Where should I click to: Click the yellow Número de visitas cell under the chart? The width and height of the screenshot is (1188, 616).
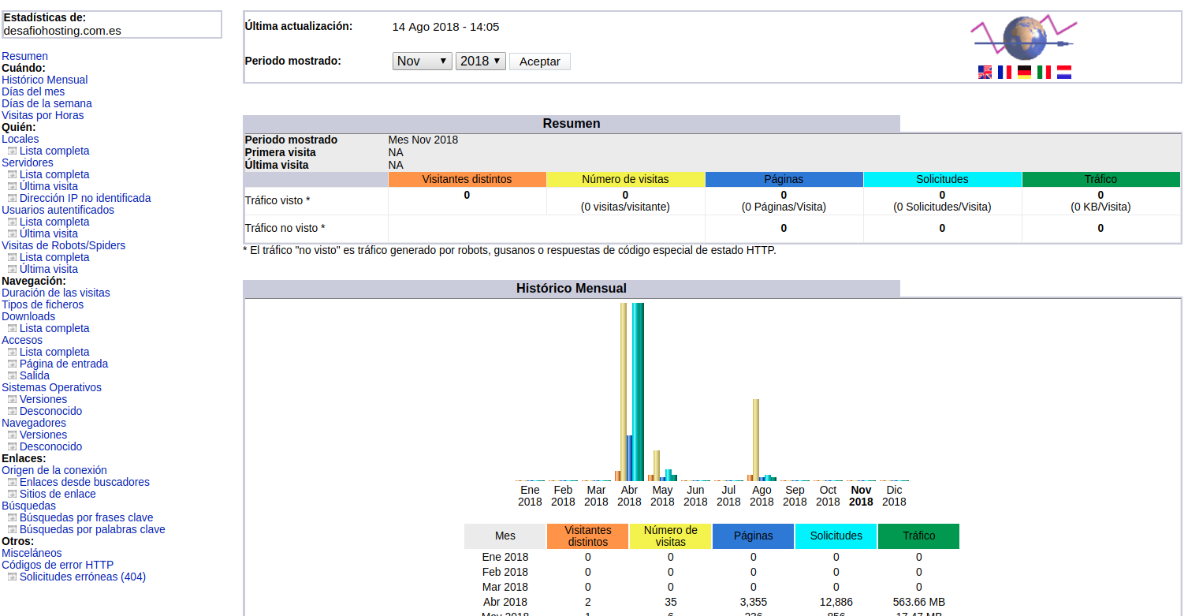pyautogui.click(x=670, y=536)
